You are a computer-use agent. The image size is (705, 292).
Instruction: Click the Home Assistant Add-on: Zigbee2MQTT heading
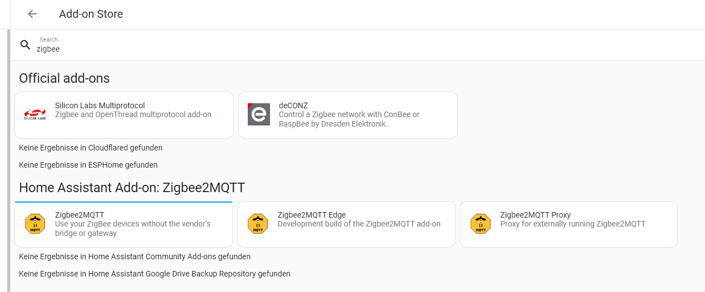coord(132,188)
